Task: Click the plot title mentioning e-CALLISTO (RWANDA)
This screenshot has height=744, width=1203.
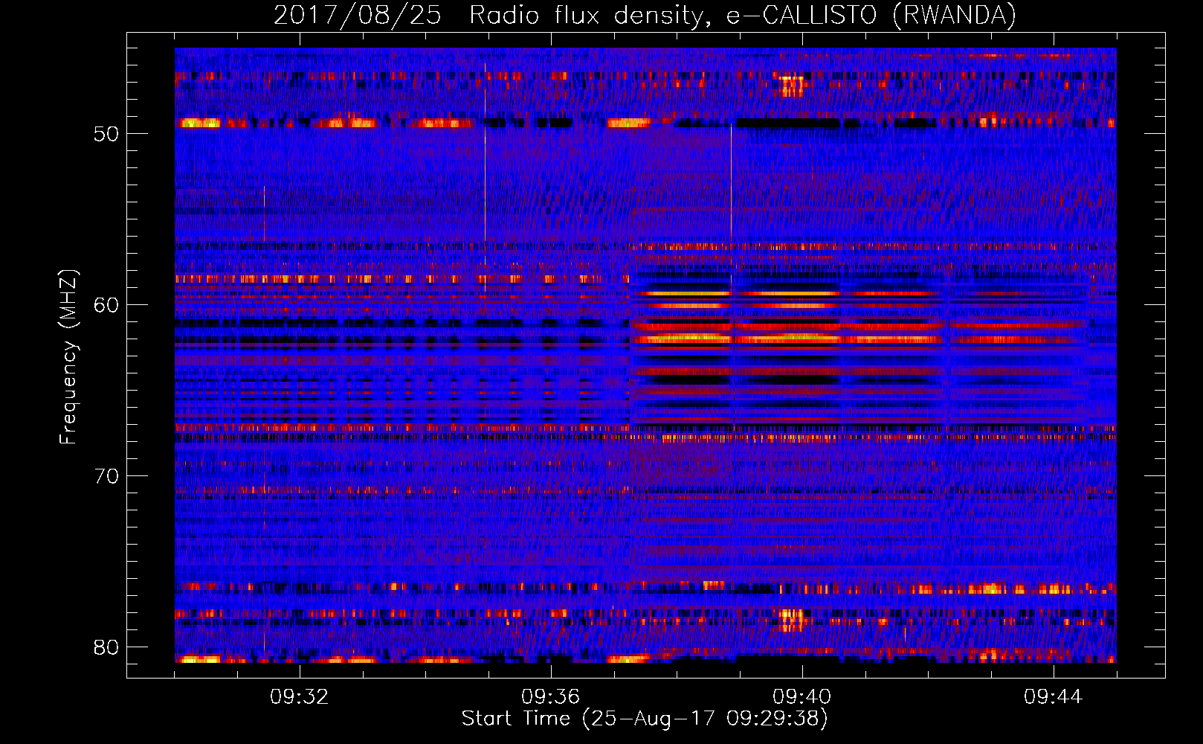Action: coord(645,15)
